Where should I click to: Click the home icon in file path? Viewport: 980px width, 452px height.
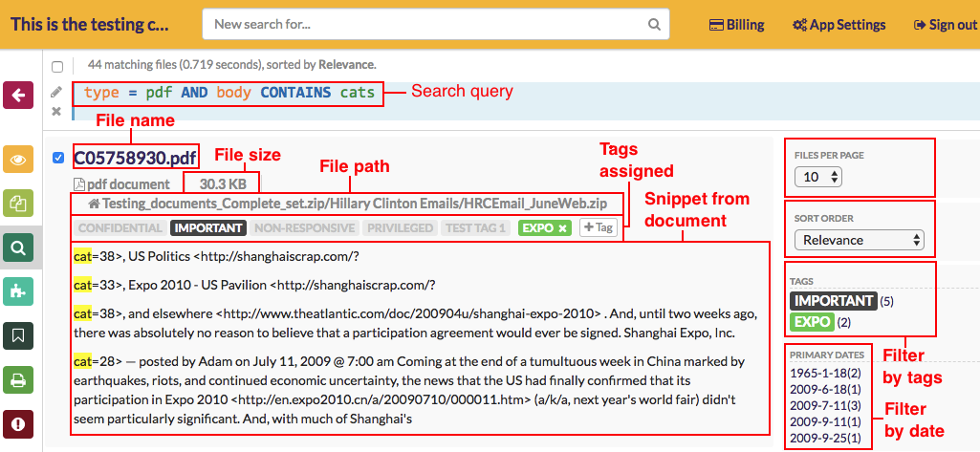coord(95,204)
